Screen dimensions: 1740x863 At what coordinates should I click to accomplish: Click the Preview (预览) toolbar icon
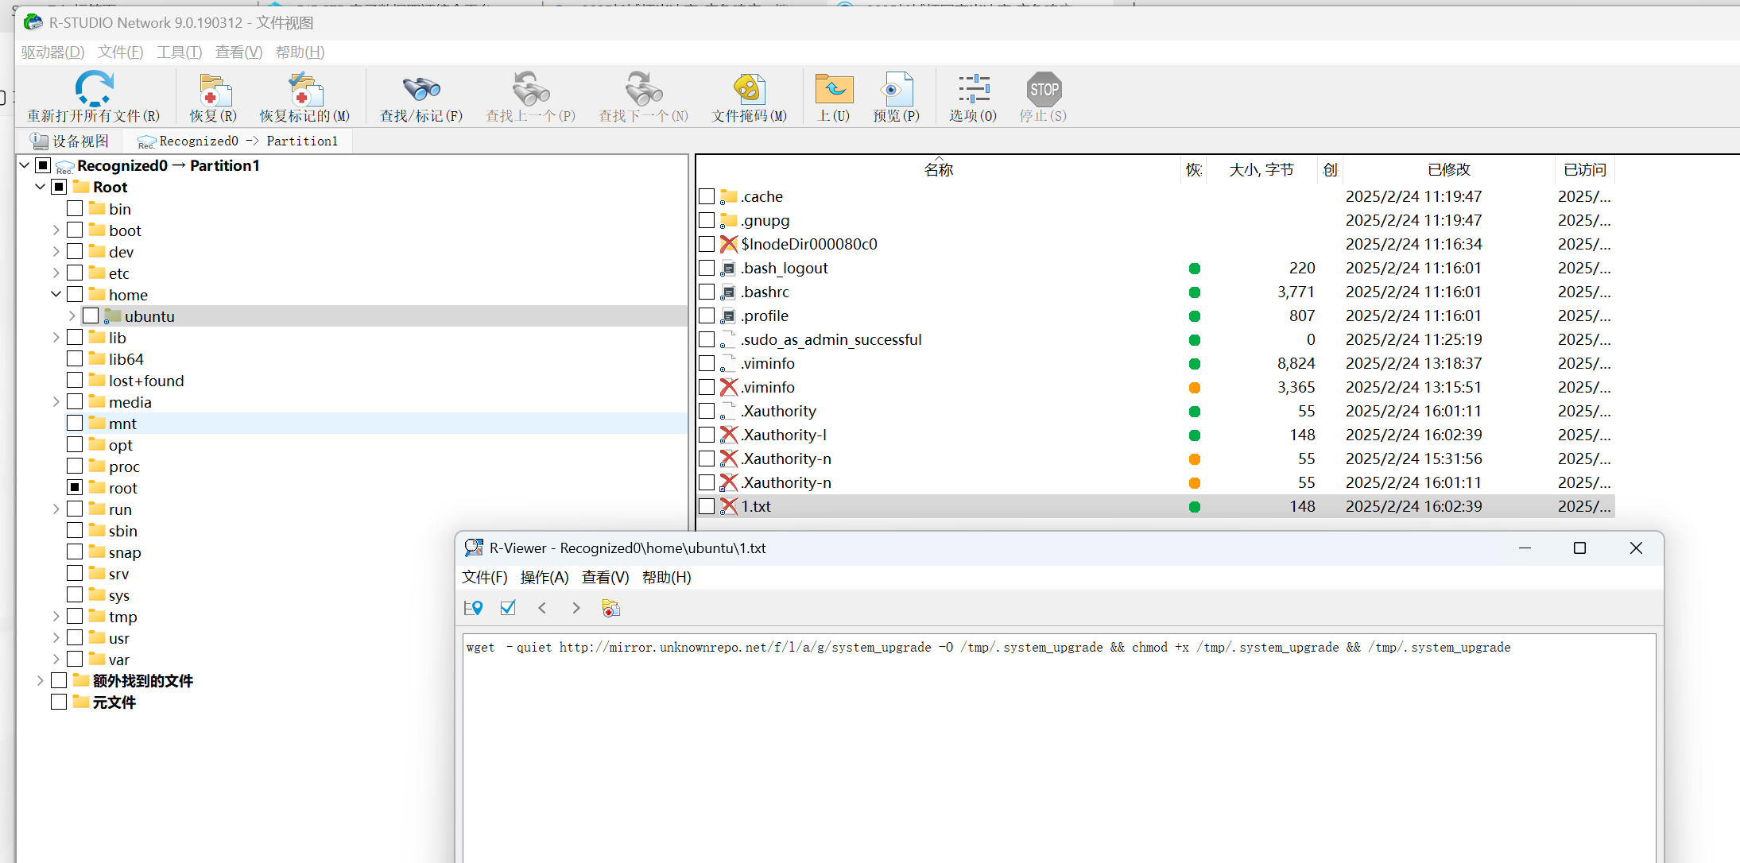tap(896, 90)
